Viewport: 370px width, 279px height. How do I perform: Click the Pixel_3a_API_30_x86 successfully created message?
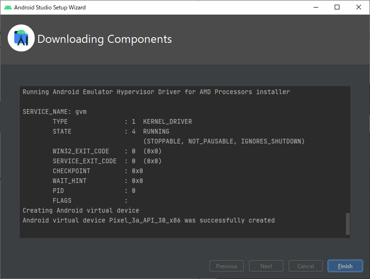point(148,220)
